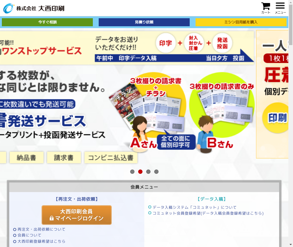293x247 pixels.
Task: Select the second red carousel dot
Action: pyautogui.click(x=140, y=172)
